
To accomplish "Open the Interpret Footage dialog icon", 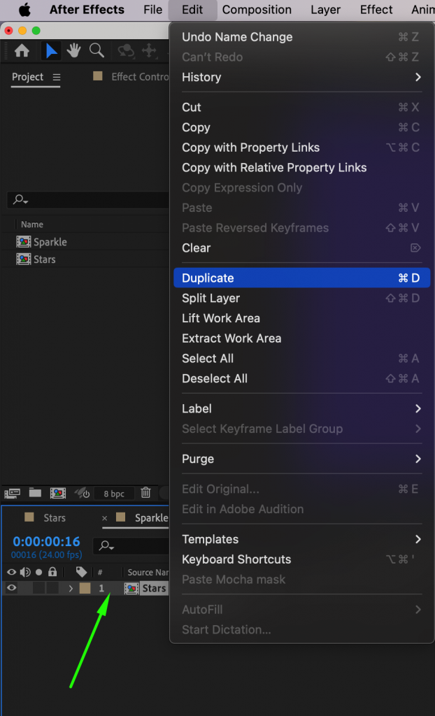I will click(13, 493).
